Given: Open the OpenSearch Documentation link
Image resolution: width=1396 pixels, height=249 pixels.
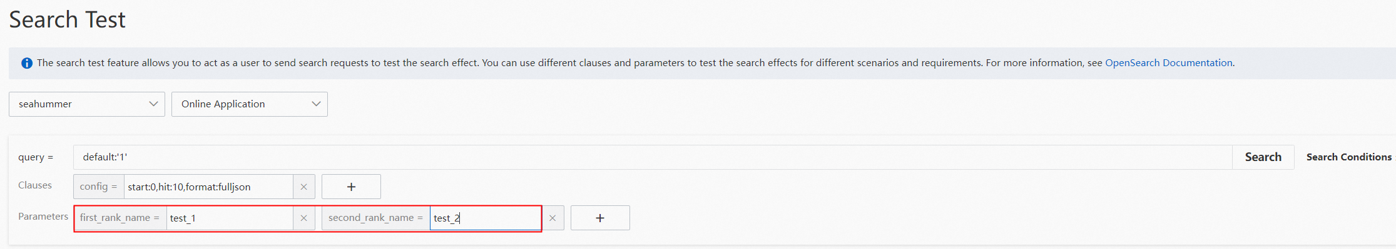Looking at the screenshot, I should tap(1169, 63).
